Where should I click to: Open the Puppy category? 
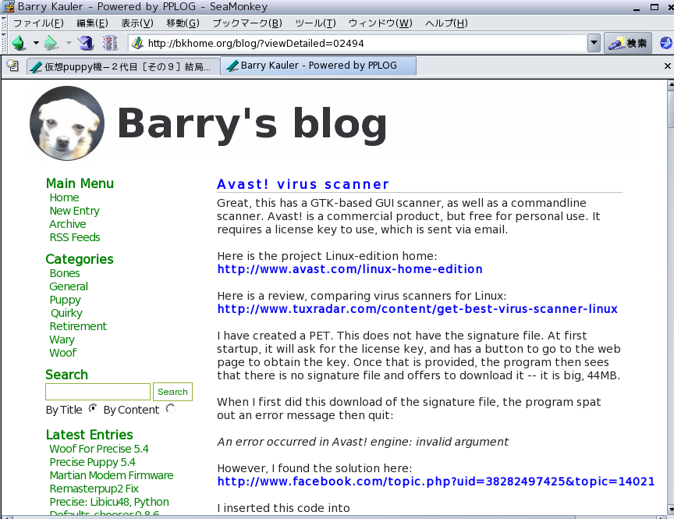pyautogui.click(x=65, y=300)
